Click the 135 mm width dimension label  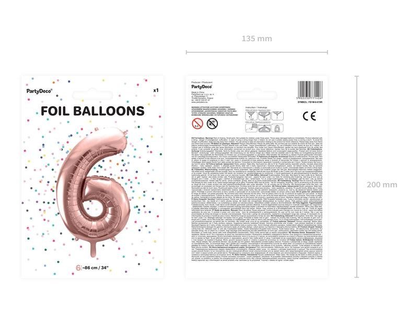pos(257,39)
